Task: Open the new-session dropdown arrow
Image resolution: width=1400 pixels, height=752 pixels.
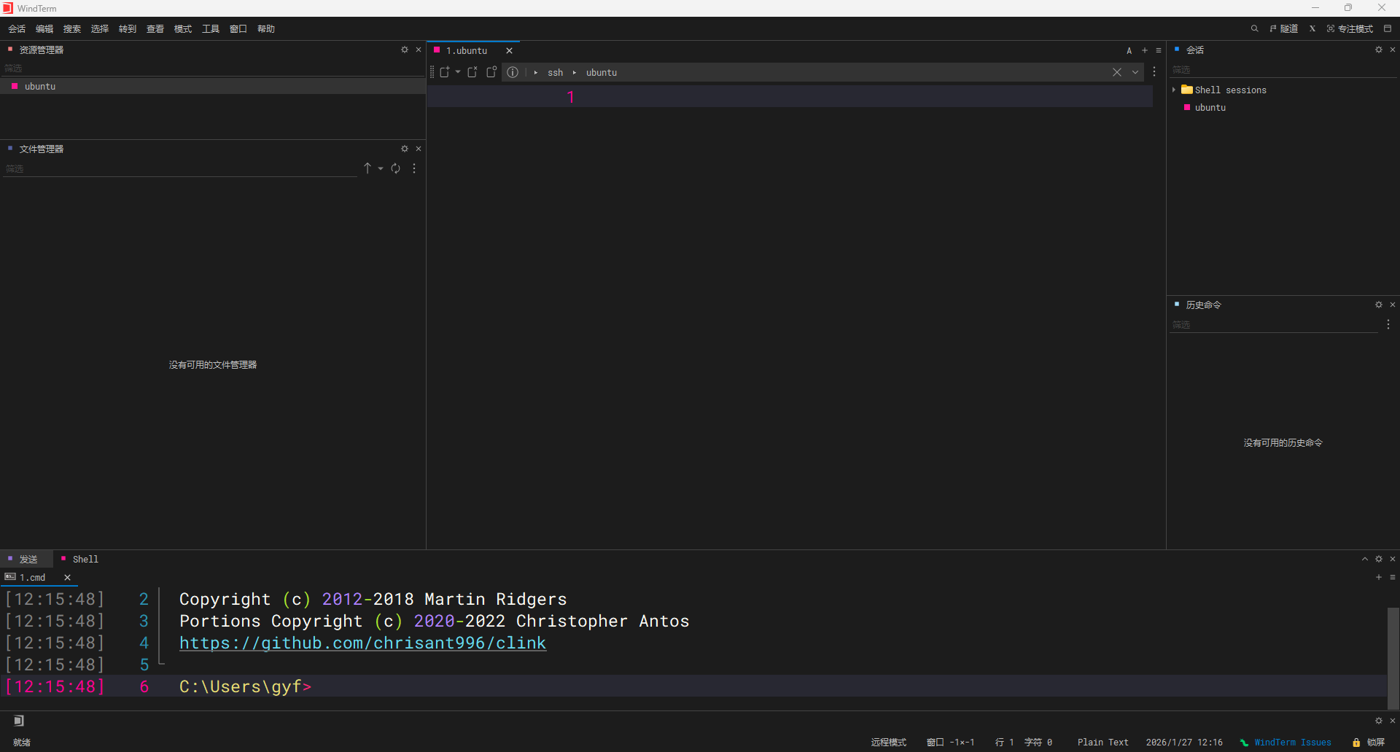Action: pyautogui.click(x=458, y=72)
